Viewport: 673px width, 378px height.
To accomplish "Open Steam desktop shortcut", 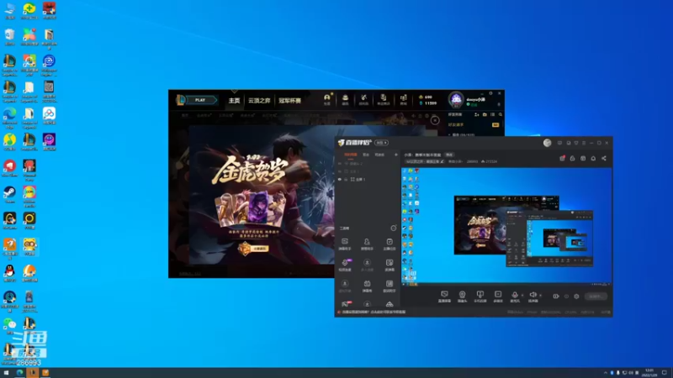I will (9, 194).
